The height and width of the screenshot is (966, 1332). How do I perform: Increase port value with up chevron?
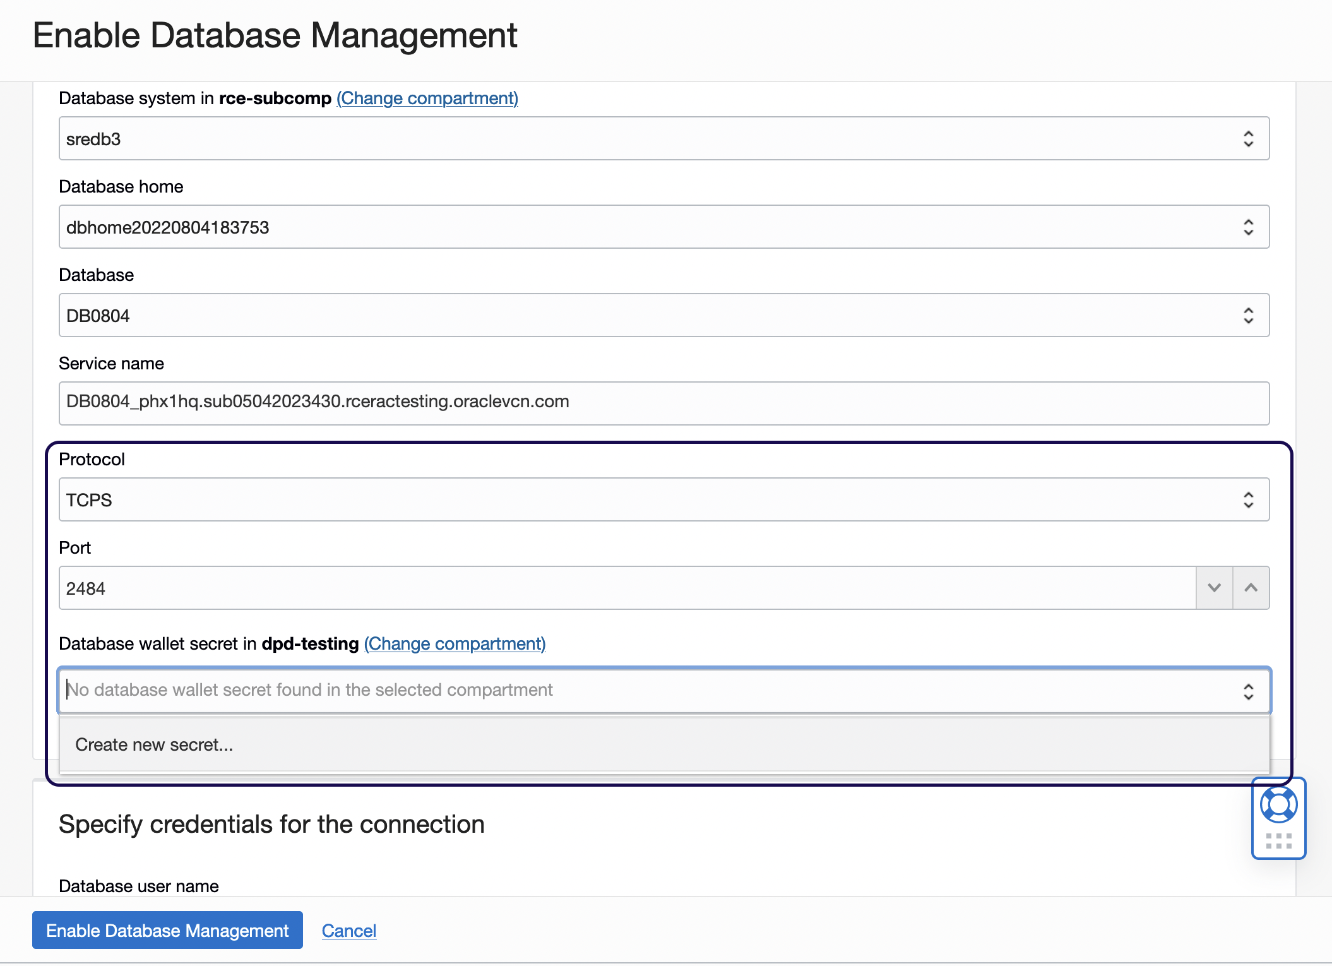click(x=1251, y=588)
